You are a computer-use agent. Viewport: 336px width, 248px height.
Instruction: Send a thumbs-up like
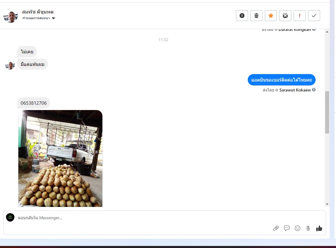319,228
